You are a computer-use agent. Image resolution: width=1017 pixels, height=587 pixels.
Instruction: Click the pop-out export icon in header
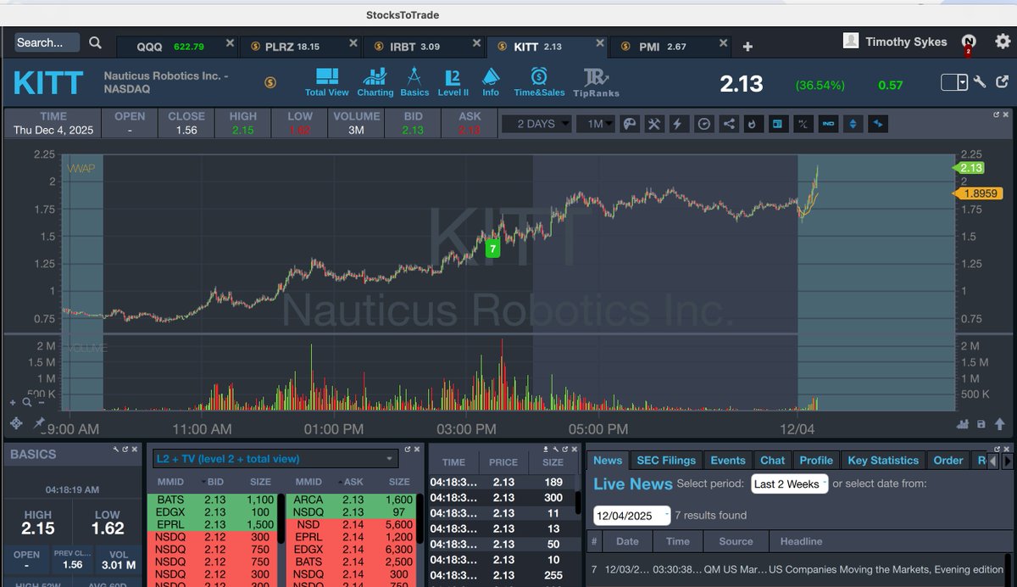(1003, 82)
